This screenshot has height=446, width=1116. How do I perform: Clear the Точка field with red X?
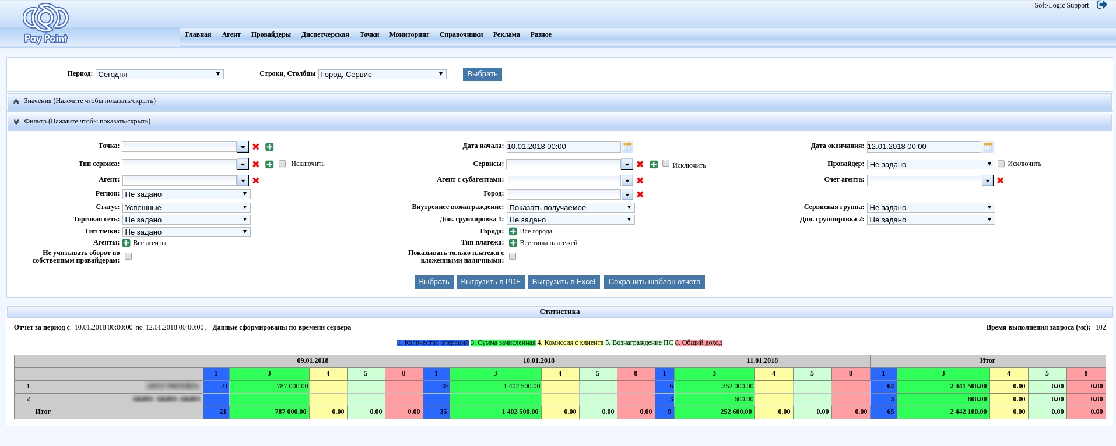click(x=256, y=147)
